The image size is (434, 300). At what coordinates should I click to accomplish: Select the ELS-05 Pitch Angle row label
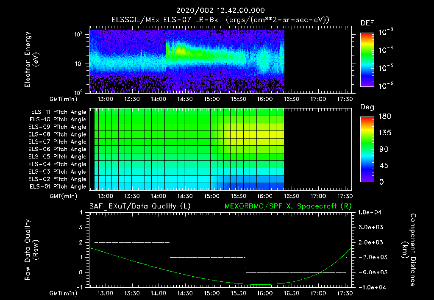[x=58, y=157]
